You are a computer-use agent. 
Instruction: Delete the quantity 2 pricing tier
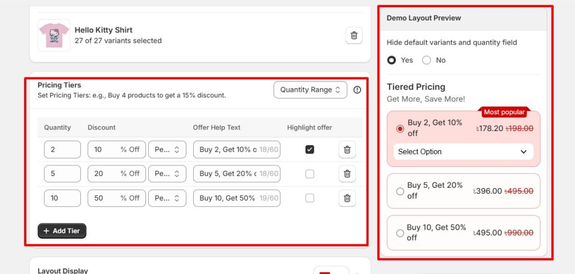pyautogui.click(x=347, y=150)
